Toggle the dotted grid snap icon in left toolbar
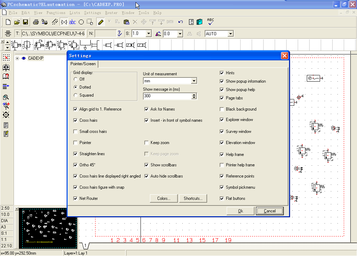Image resolution: width=357 pixels, height=256 pixels. pos(6,57)
